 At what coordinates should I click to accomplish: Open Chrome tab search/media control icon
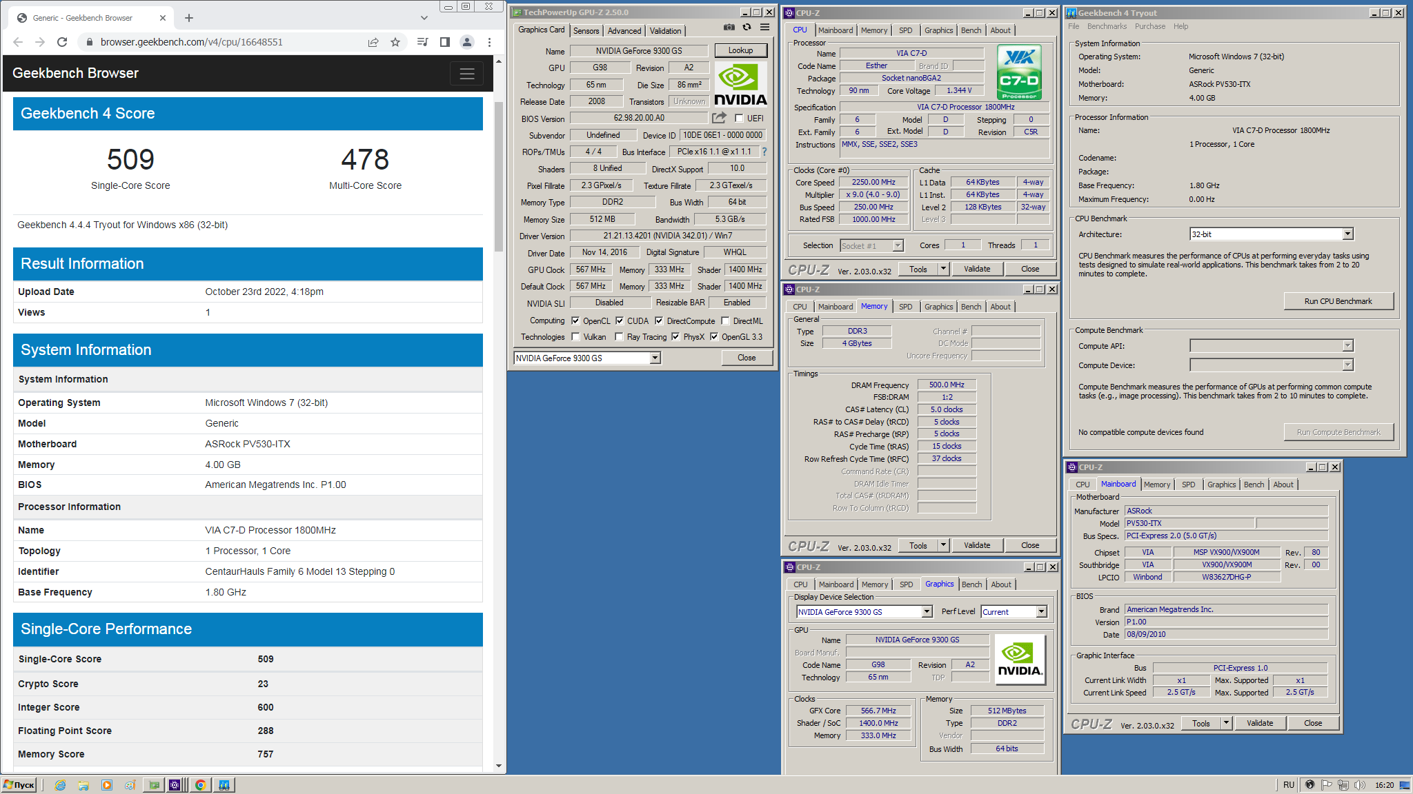tap(423, 42)
